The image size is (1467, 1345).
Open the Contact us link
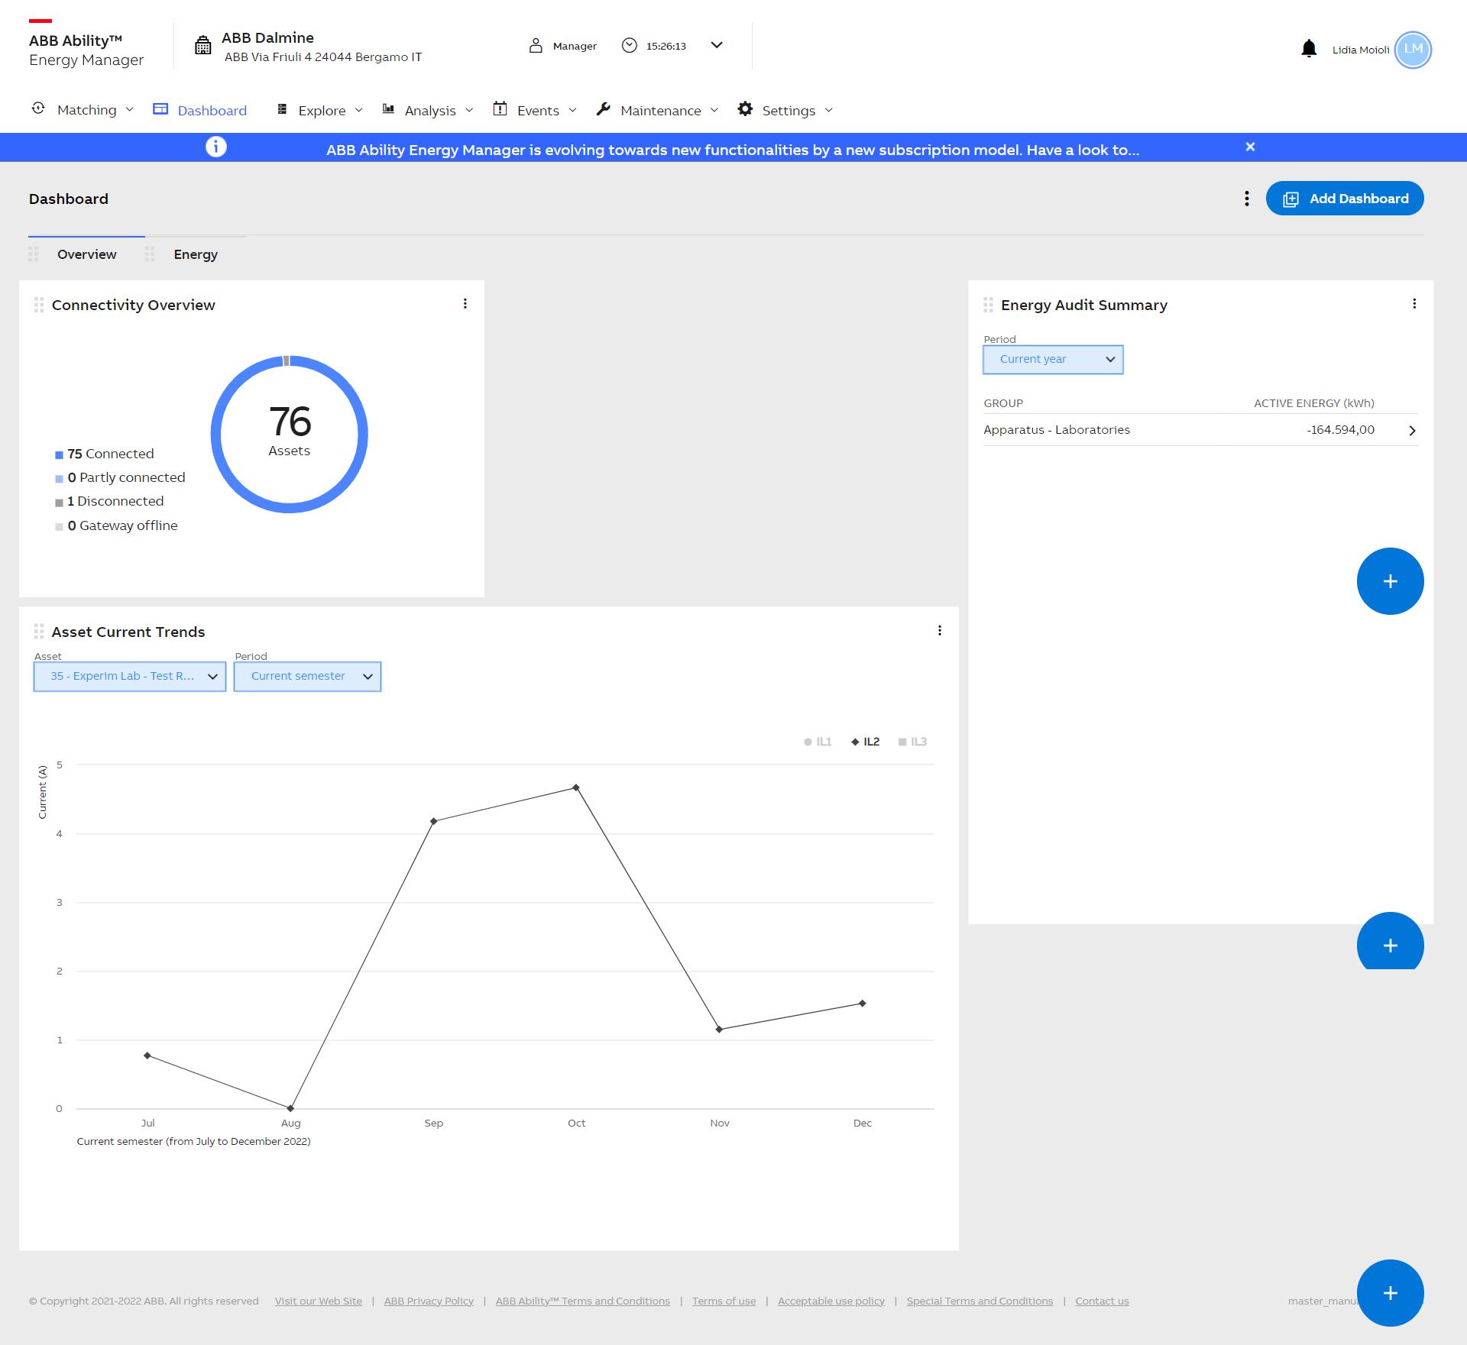(1102, 1301)
